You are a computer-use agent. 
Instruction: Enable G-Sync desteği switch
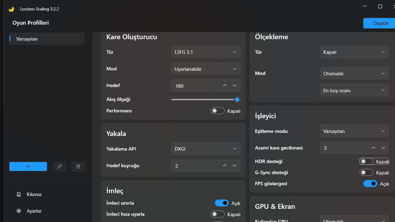(x=366, y=172)
